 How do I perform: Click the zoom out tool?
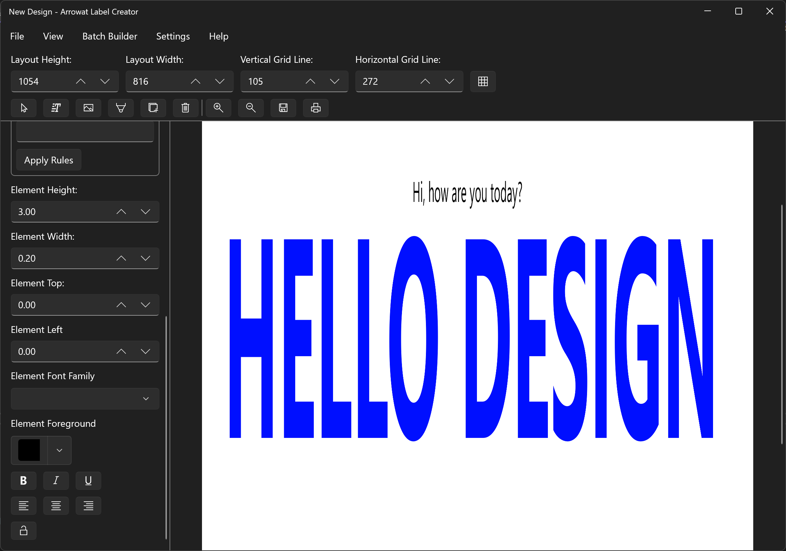251,107
